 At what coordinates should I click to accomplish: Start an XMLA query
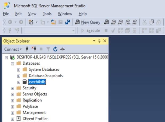point(128,22)
